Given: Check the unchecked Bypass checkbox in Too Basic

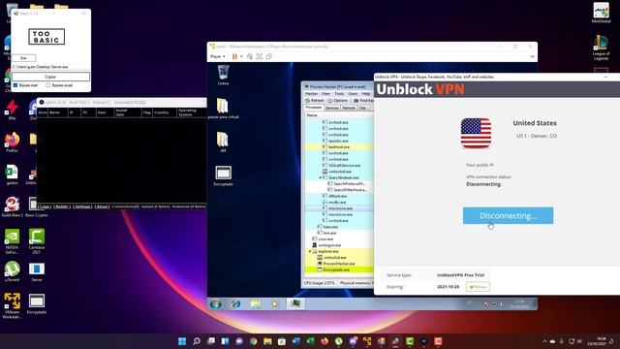Looking at the screenshot, I should [48, 85].
